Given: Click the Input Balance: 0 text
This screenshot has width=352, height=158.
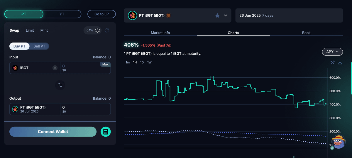Looking at the screenshot, I should [102, 57].
